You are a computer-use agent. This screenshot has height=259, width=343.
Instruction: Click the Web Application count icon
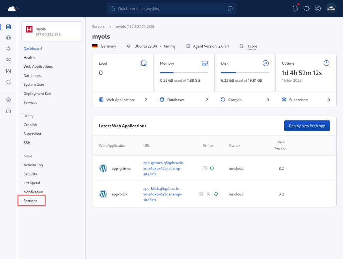(101, 100)
